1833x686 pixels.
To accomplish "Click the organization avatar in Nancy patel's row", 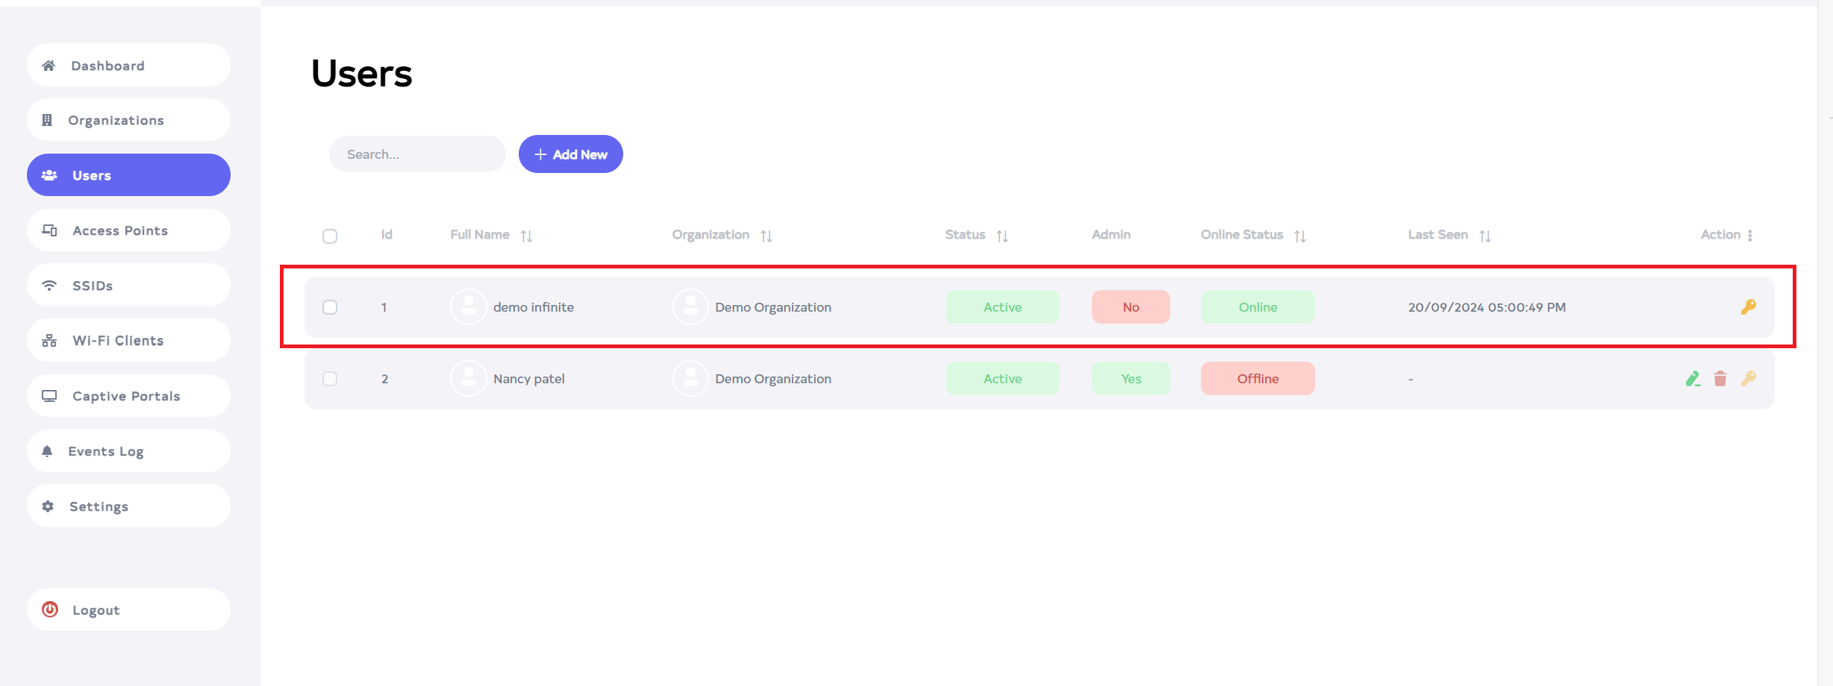I will pos(690,379).
